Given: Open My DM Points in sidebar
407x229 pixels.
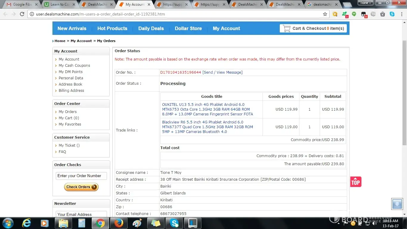Looking at the screenshot, I should [71, 72].
